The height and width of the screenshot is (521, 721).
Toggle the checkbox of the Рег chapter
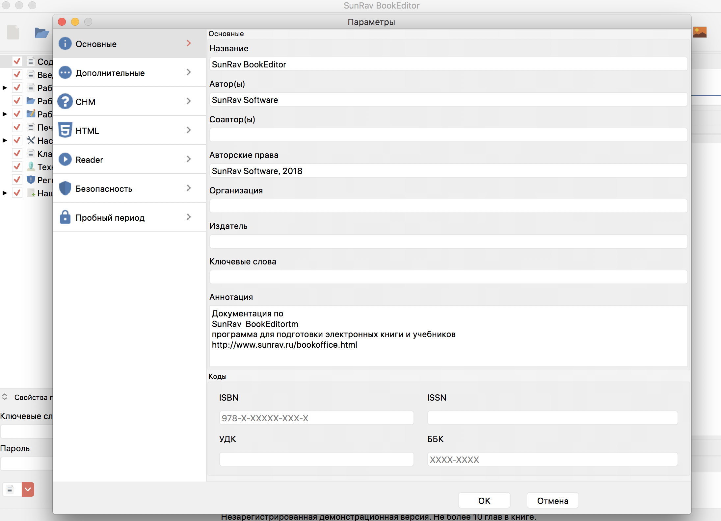(x=17, y=180)
